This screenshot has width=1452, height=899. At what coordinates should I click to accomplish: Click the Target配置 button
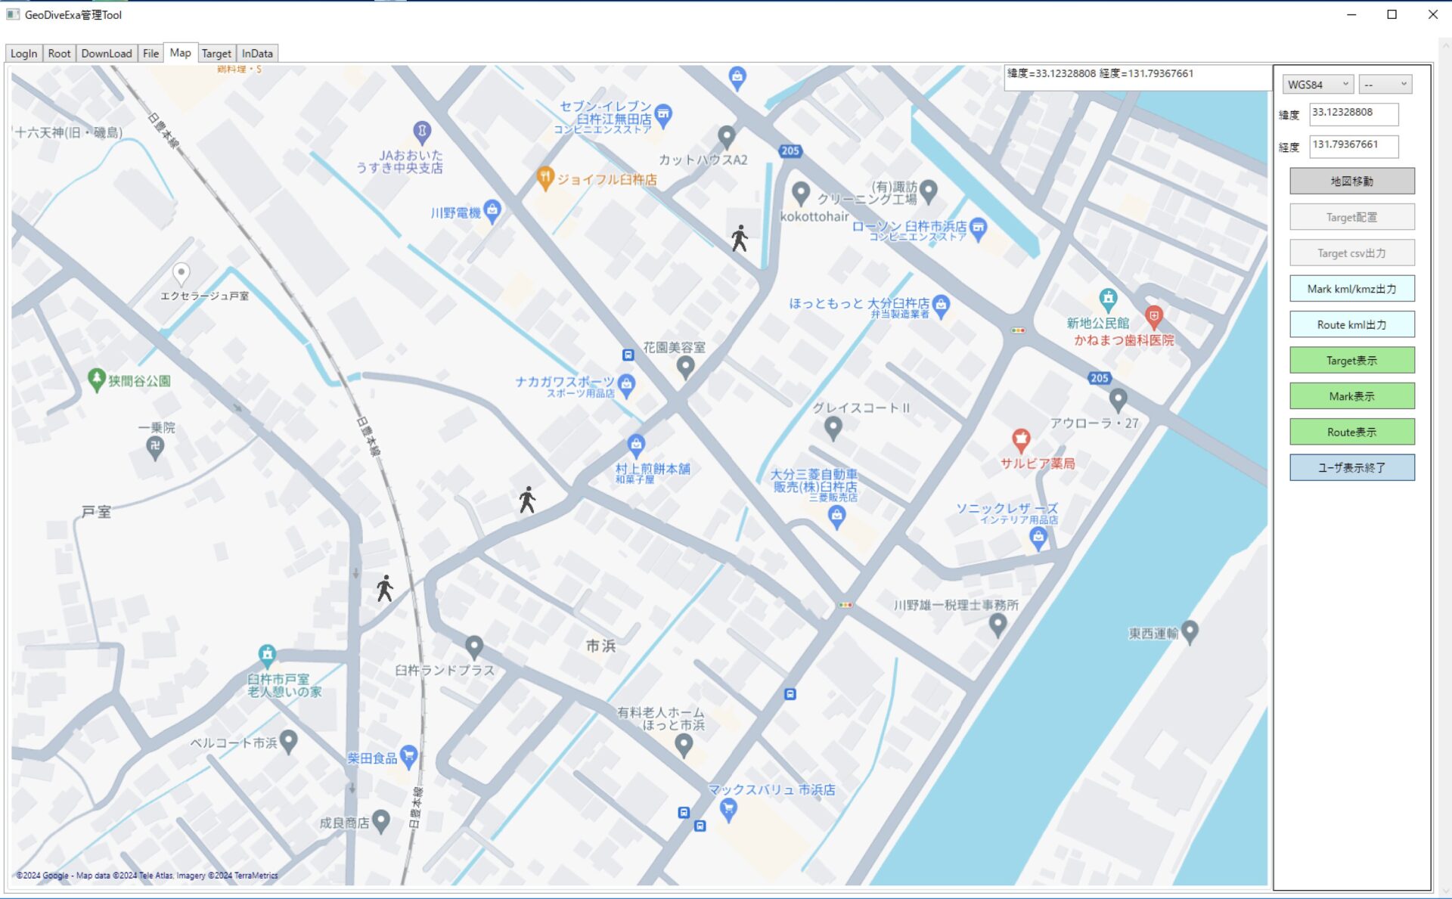tap(1351, 217)
